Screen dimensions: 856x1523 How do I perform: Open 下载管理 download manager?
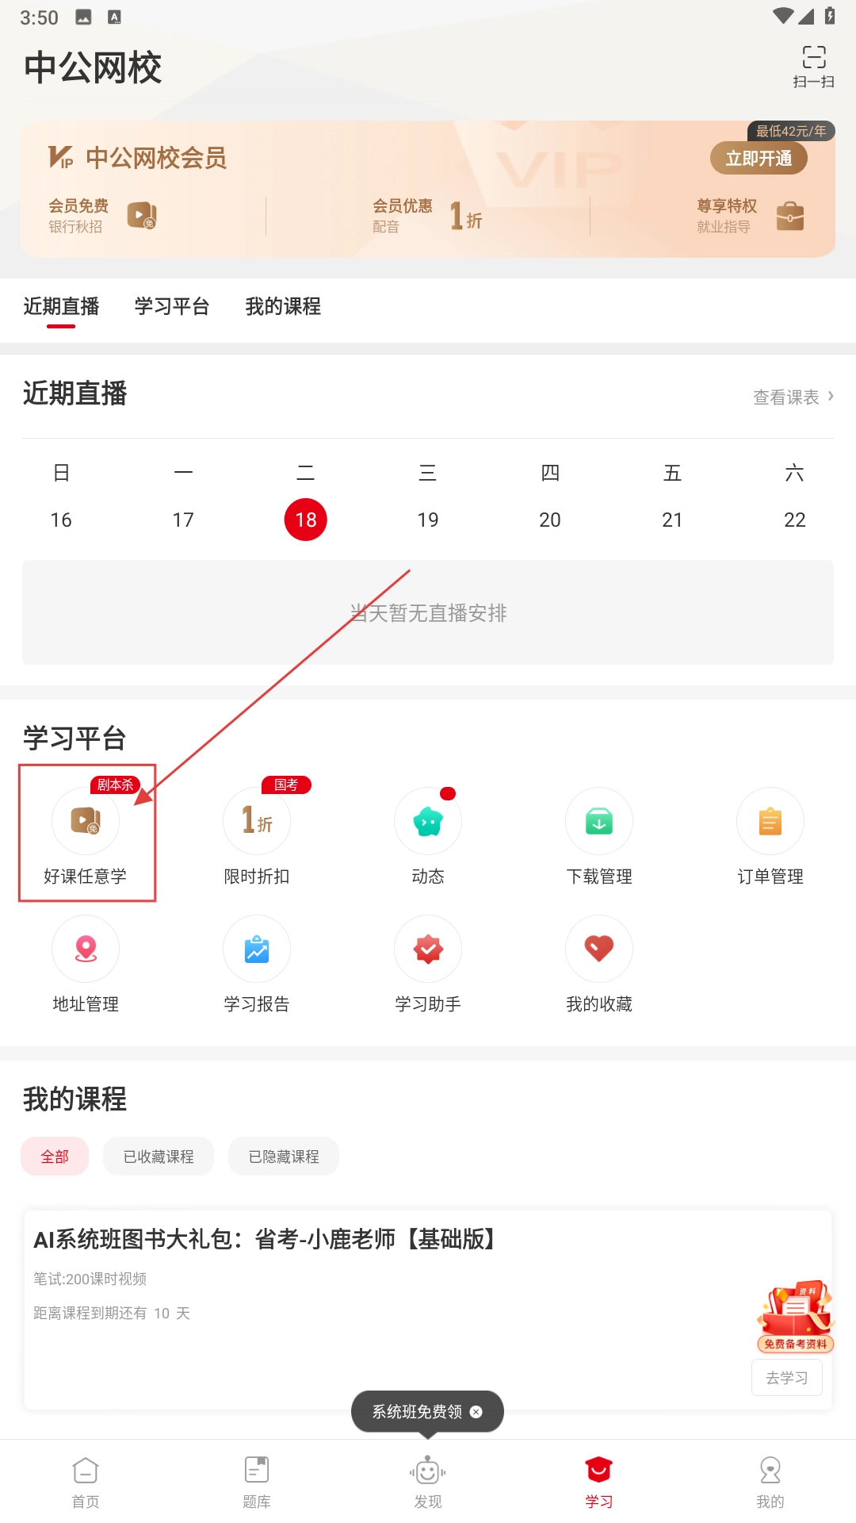pos(599,822)
